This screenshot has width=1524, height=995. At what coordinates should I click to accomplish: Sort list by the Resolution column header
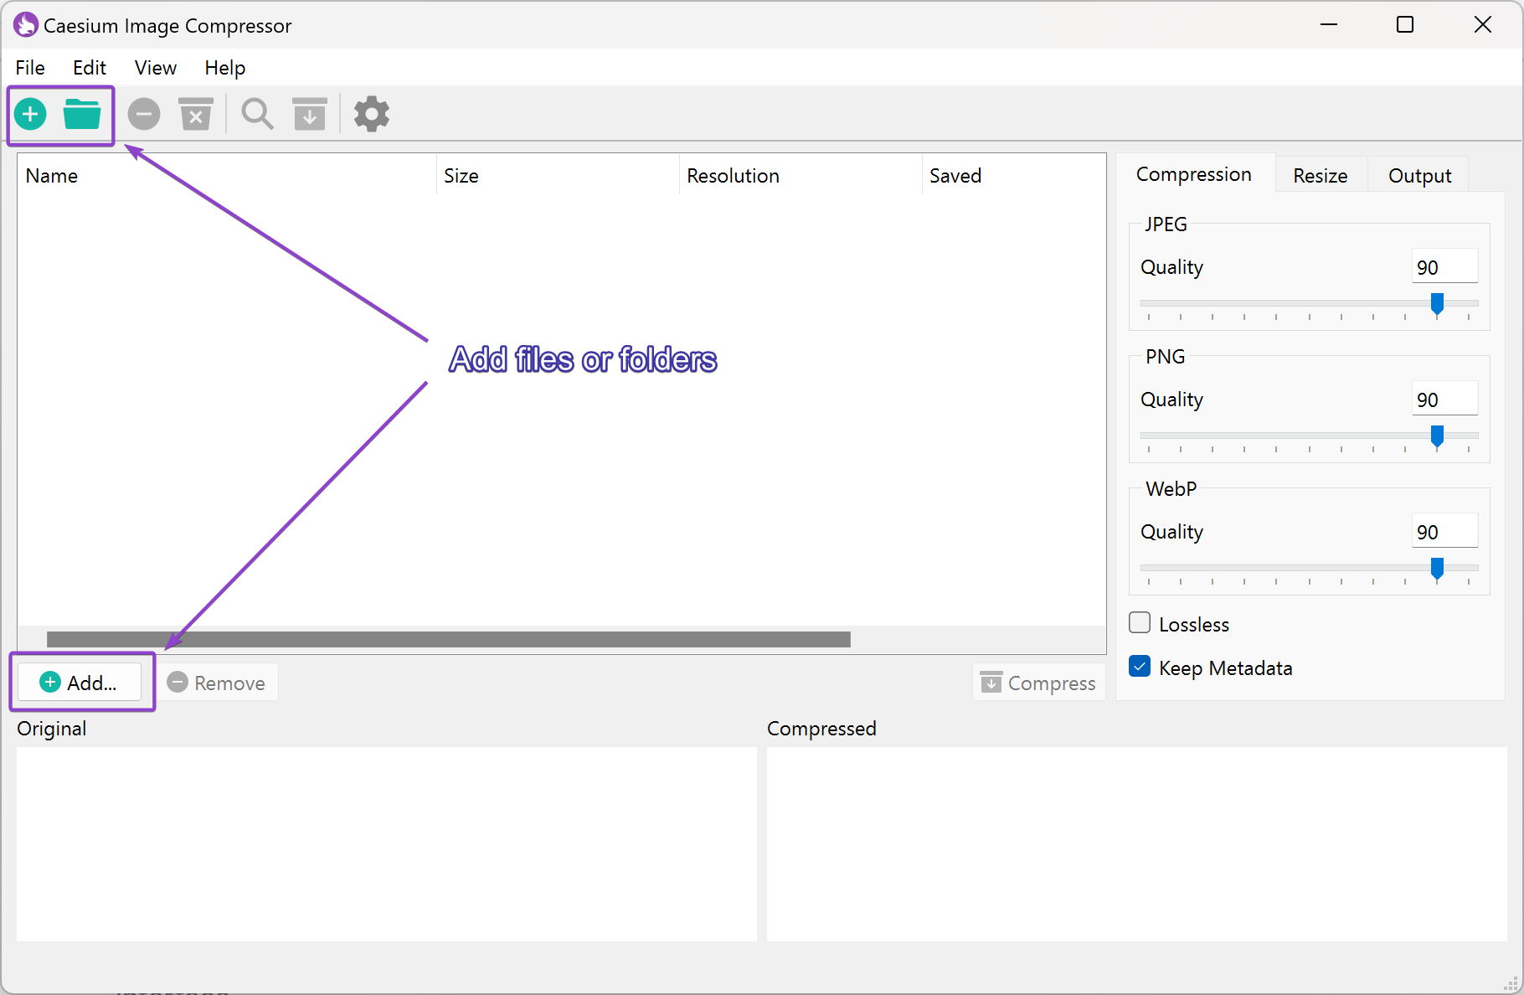coord(800,176)
